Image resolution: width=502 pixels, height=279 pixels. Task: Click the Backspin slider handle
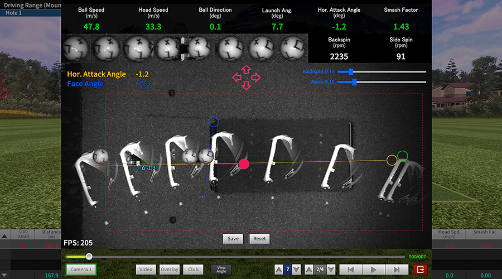coord(351,71)
